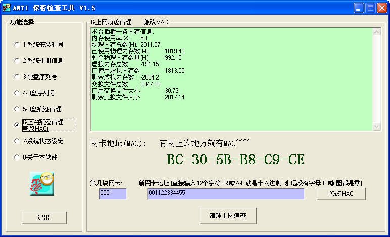Select option 3 hard disk serial number

18,77
